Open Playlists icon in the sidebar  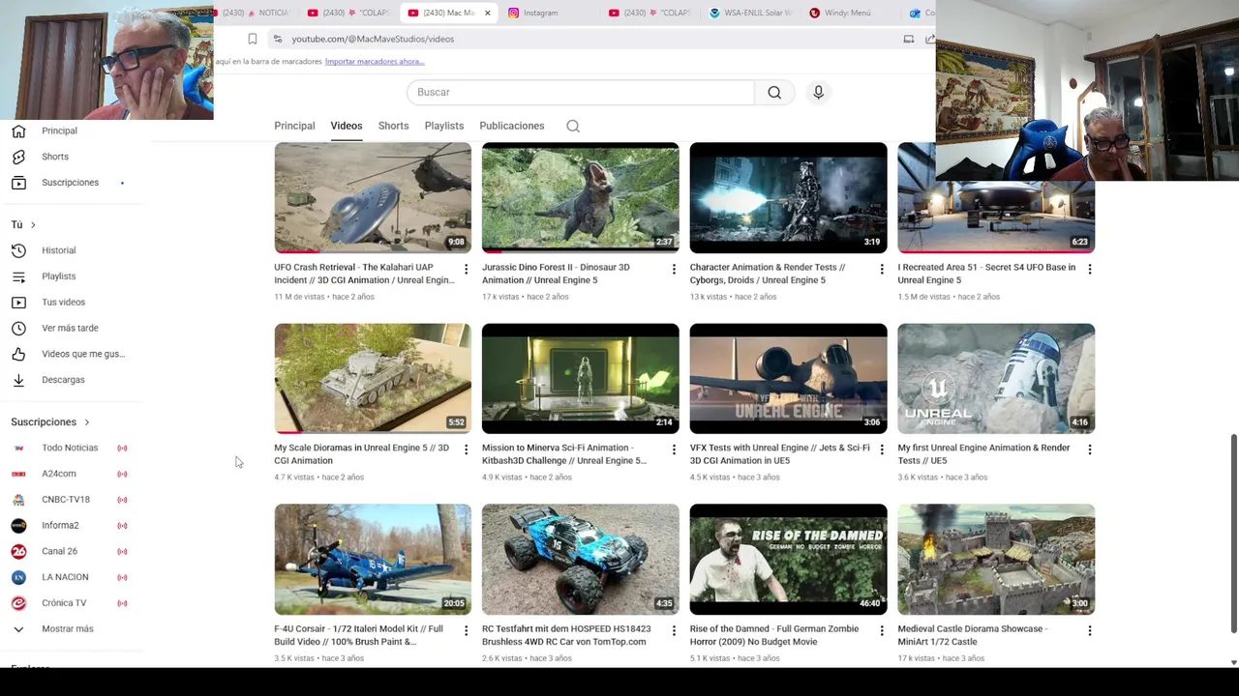18,276
